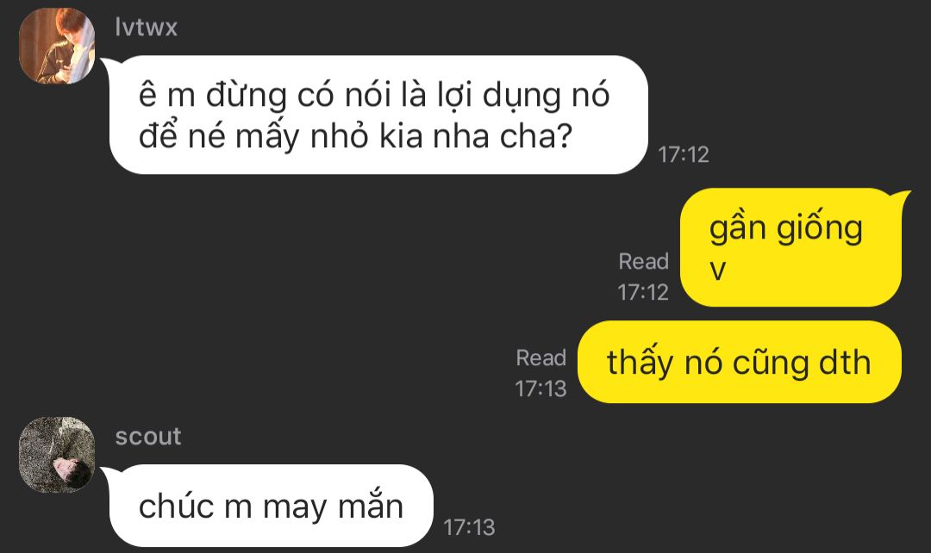Select the message starting "ê m đừng có nói"

(x=378, y=115)
